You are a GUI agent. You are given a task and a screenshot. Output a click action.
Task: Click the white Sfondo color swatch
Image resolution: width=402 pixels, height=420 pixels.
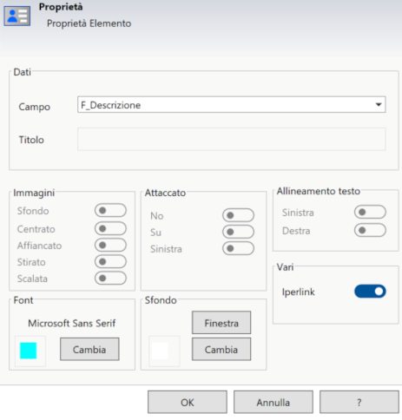coord(160,351)
